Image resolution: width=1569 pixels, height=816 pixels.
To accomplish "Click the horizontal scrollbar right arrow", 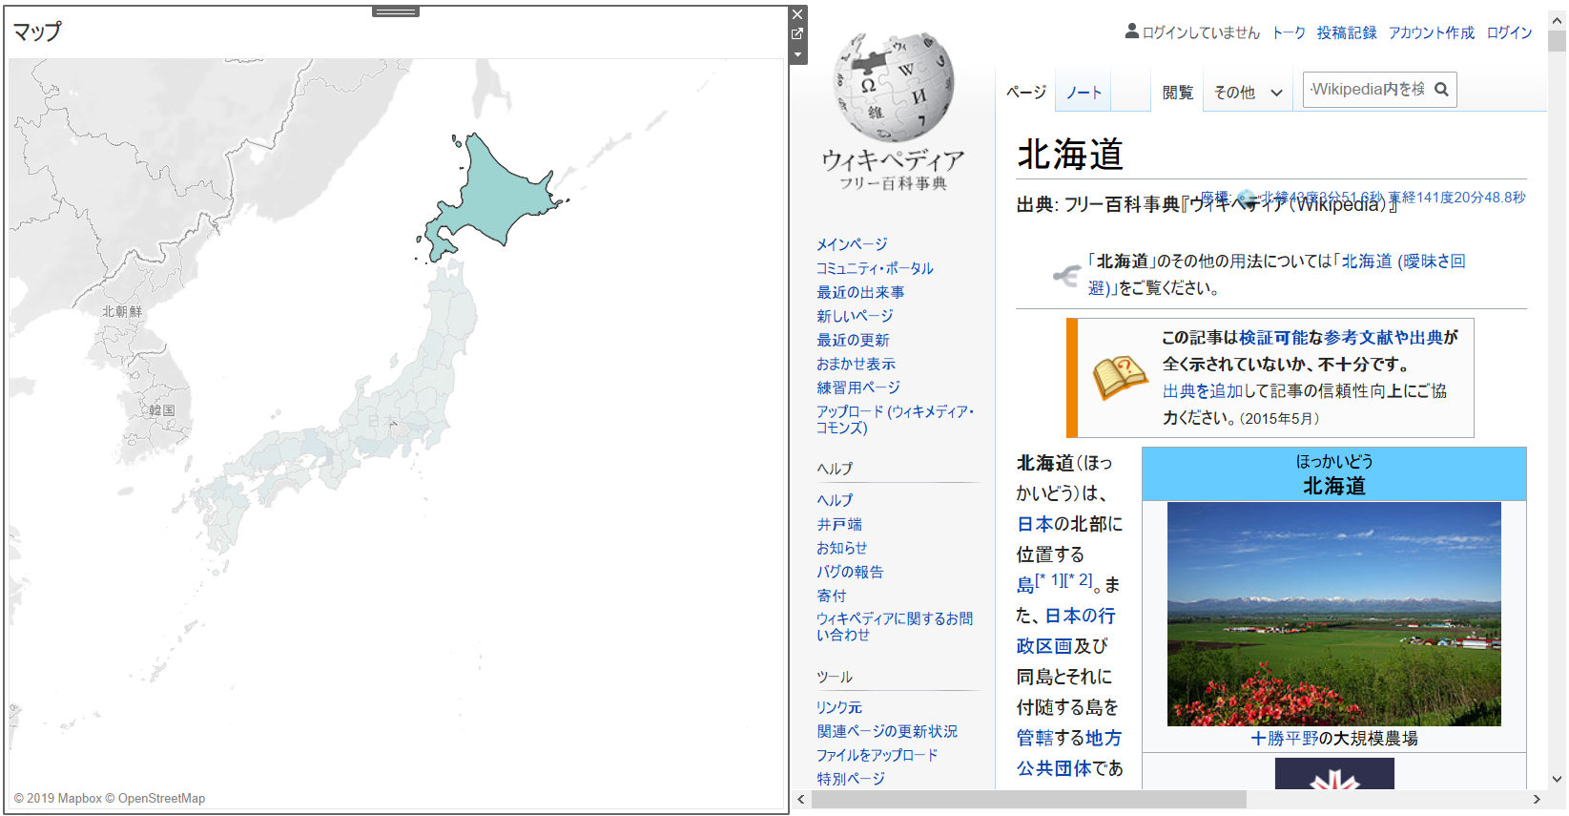I will coord(1537,799).
